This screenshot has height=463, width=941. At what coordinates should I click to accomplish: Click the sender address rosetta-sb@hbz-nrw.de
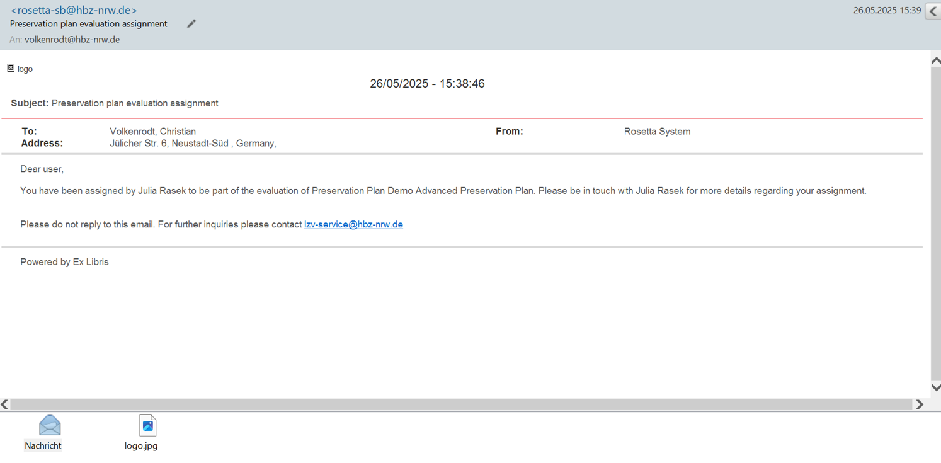tap(74, 10)
